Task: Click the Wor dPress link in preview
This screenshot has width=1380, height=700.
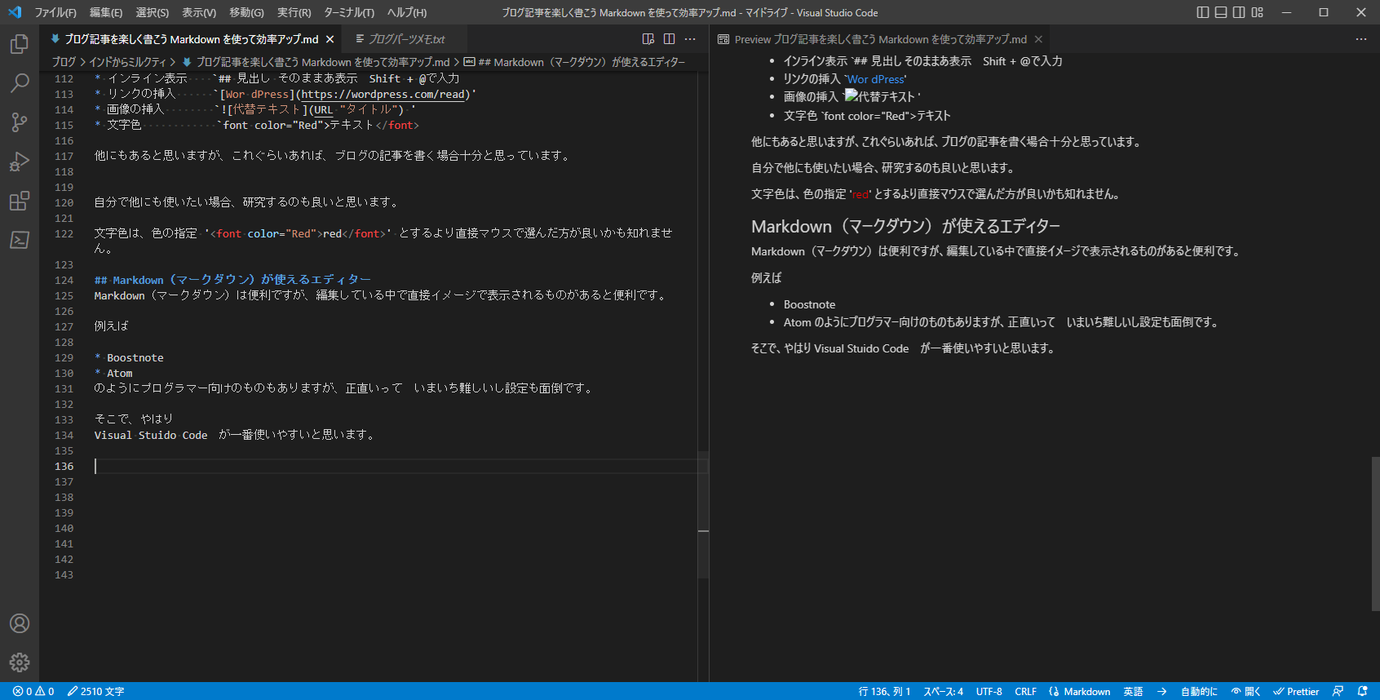Action: coord(876,79)
